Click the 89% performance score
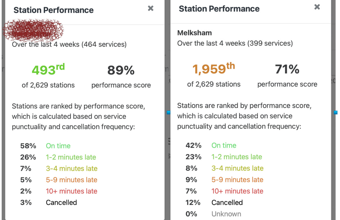This screenshot has width=340, height=220. (x=121, y=70)
